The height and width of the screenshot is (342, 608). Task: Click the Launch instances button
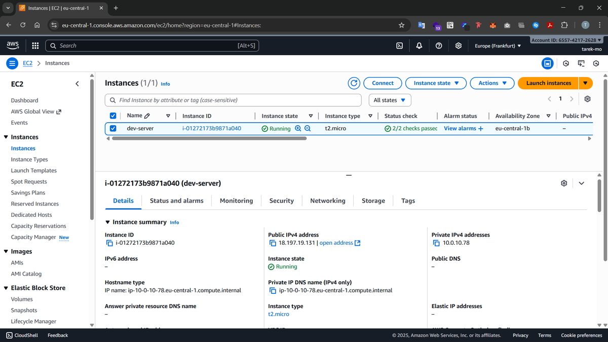click(549, 83)
